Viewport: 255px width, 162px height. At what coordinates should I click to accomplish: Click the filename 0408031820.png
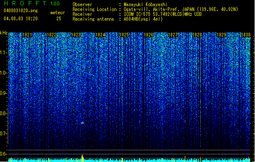21,11
